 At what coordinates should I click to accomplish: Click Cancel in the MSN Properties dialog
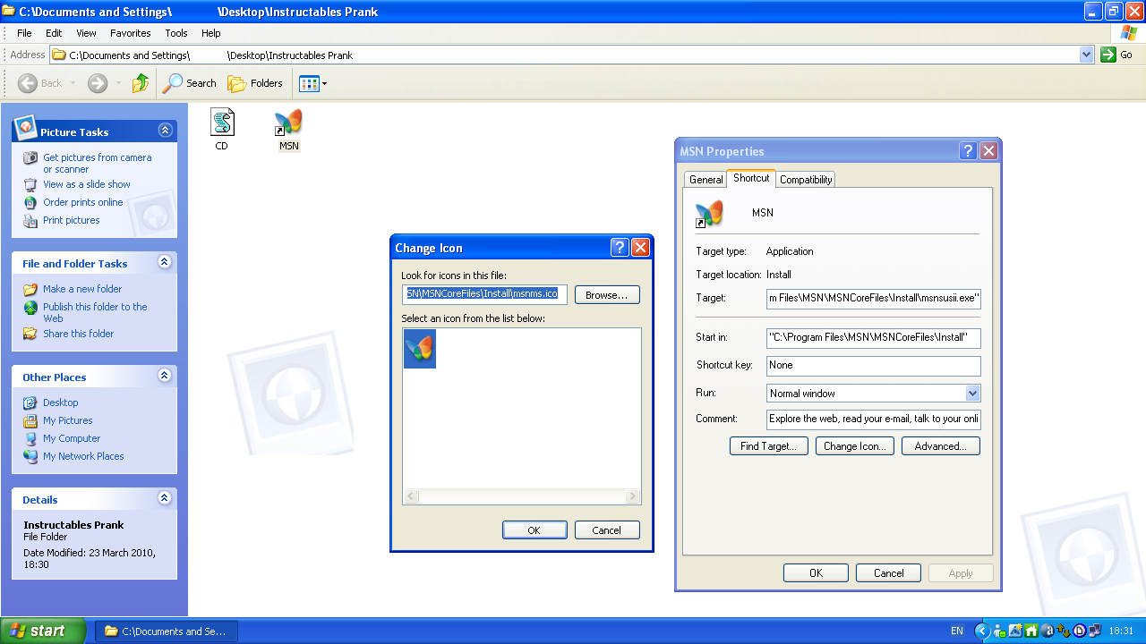(889, 573)
